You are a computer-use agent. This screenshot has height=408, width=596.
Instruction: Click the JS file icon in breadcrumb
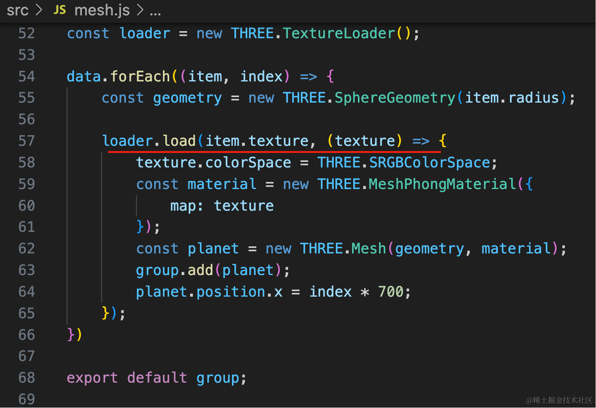tap(60, 10)
